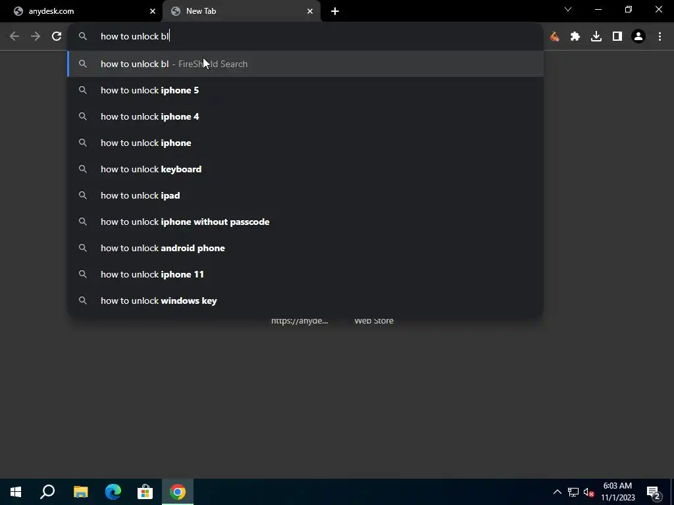Screen dimensions: 674x505
Task: Launch File Explorer from taskbar
Action: [x=80, y=492]
